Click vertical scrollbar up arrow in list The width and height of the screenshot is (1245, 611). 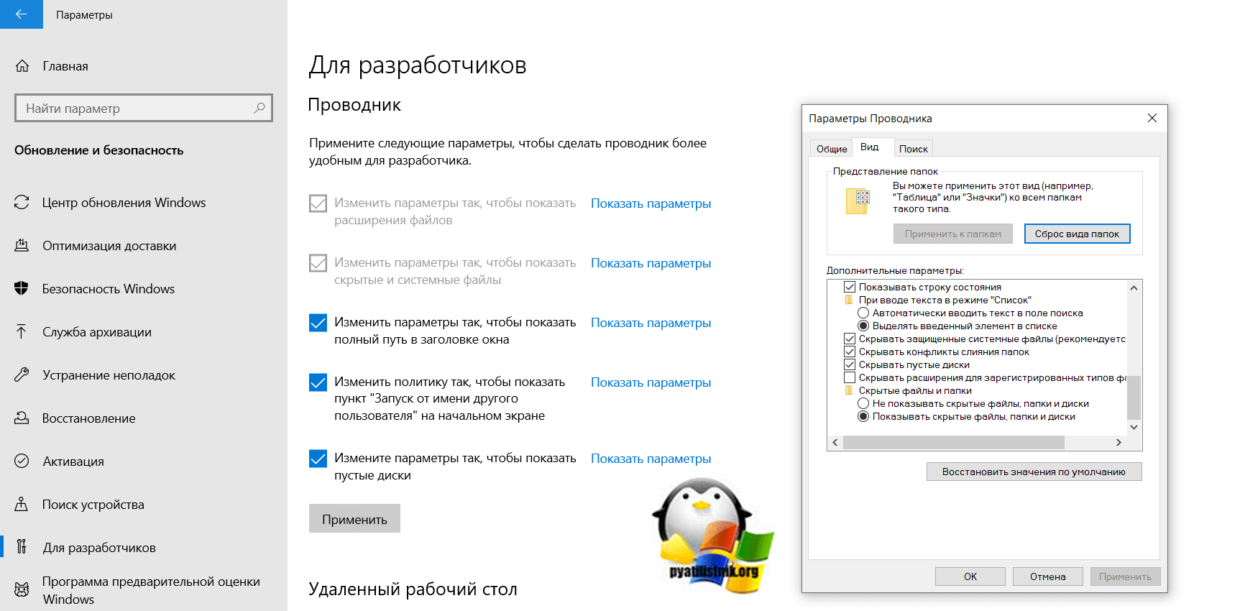pos(1134,288)
